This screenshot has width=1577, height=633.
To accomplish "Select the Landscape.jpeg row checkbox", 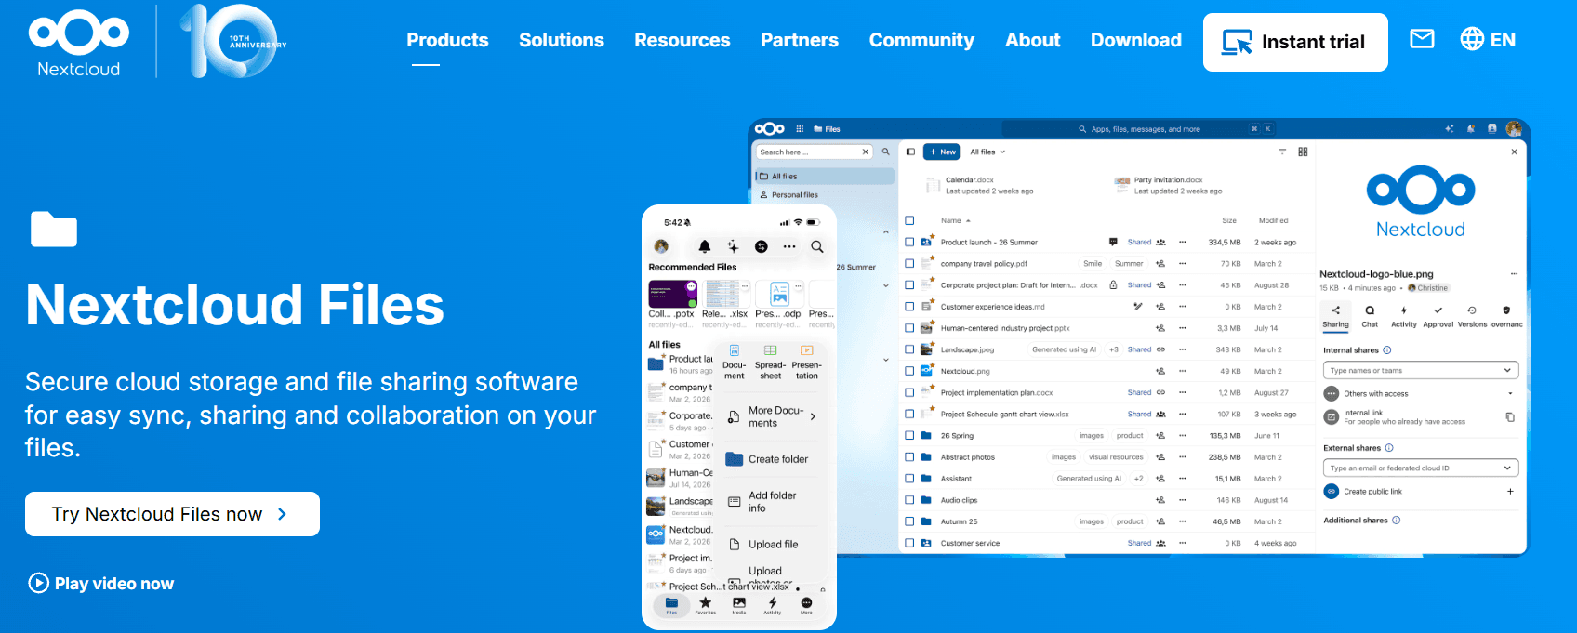I will [909, 349].
